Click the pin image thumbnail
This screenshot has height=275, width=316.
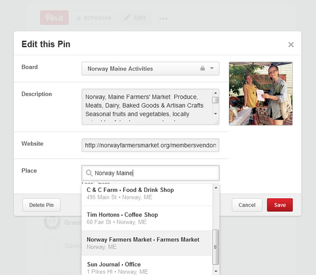tap(261, 94)
